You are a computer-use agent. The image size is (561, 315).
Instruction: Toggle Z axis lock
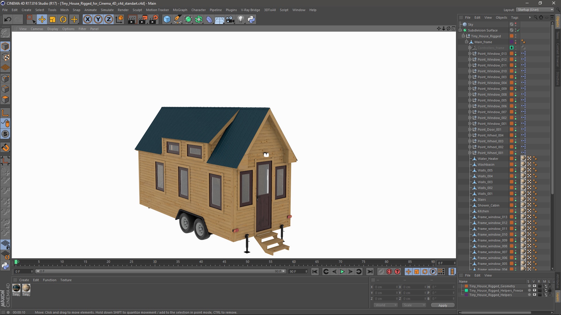[109, 20]
